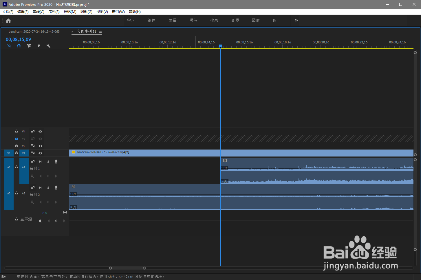Open timeline display settings wrench

[x=48, y=46]
